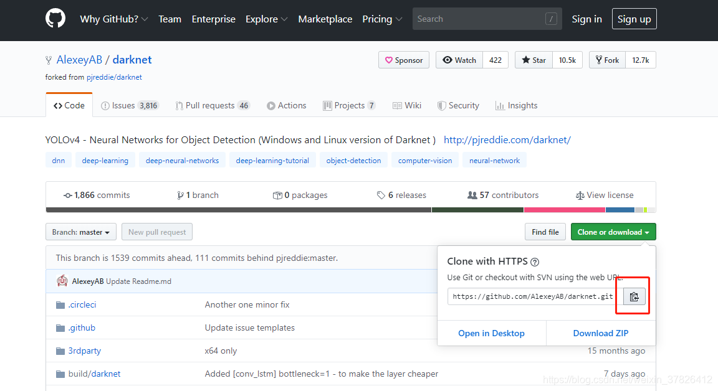View the 1 branch list

(198, 195)
